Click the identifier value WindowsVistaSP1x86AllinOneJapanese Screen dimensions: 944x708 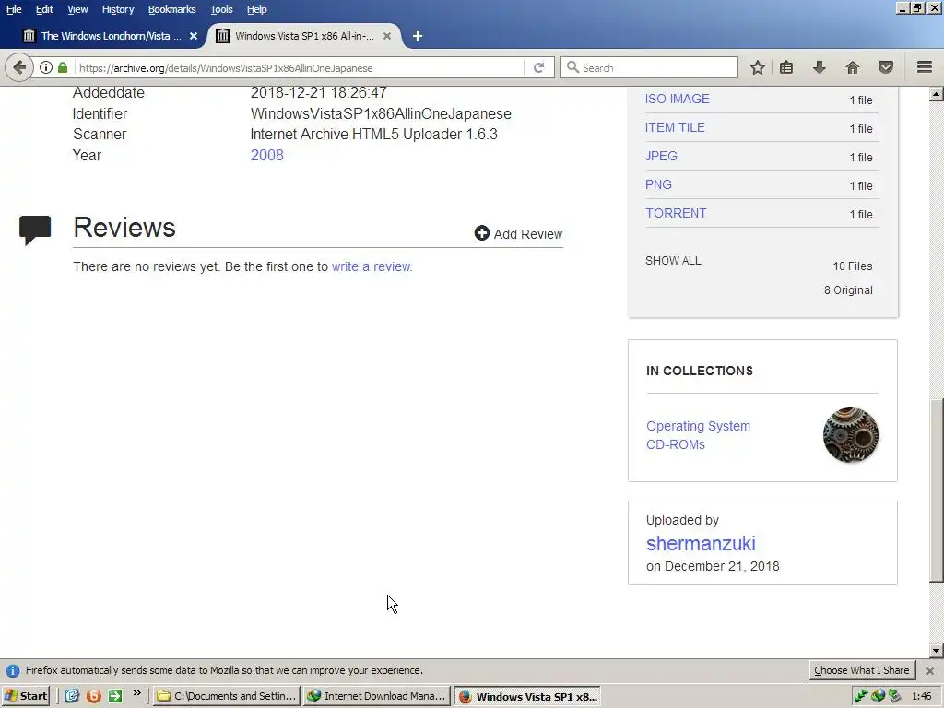point(381,113)
